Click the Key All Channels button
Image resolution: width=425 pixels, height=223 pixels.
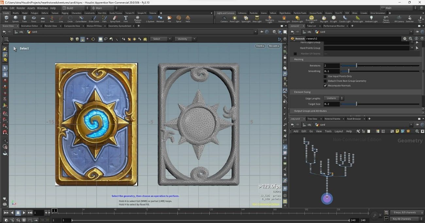point(403,219)
